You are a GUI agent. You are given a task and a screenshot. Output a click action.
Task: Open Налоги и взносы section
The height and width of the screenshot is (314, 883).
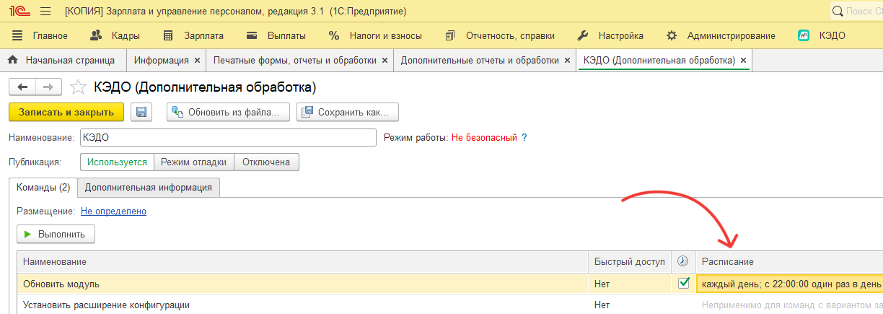[375, 35]
